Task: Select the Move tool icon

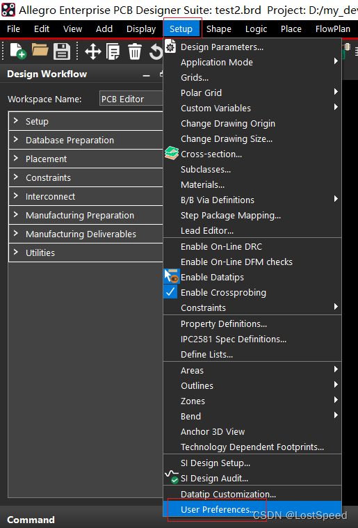Action: pyautogui.click(x=93, y=52)
